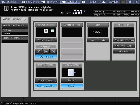Screen dimensions: 140x105
Task: Open the Anotación option
Action: [x=124, y=51]
